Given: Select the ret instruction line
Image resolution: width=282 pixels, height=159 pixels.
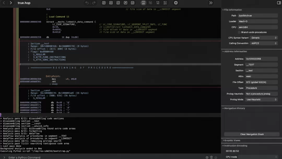Looking at the screenshot, I should click(x=54, y=82).
